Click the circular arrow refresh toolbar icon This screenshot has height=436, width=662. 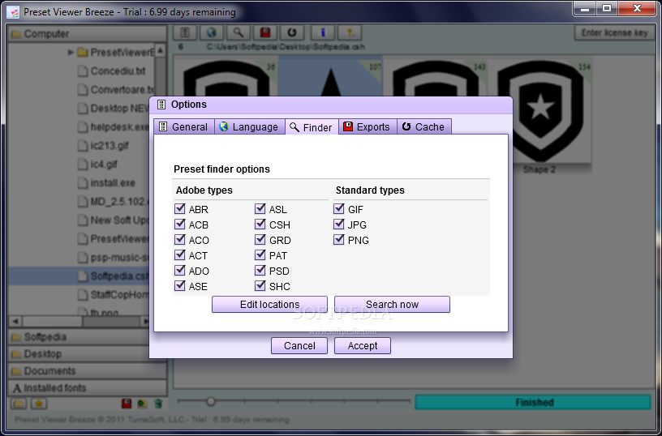tap(292, 32)
